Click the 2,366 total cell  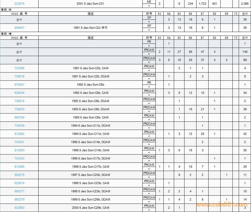click(x=245, y=4)
